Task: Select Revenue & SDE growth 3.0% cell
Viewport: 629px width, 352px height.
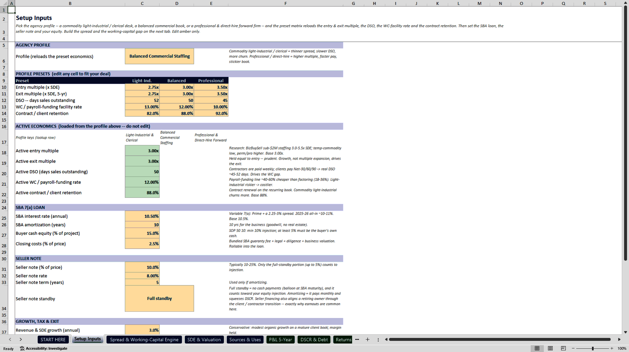Action: 142,330
